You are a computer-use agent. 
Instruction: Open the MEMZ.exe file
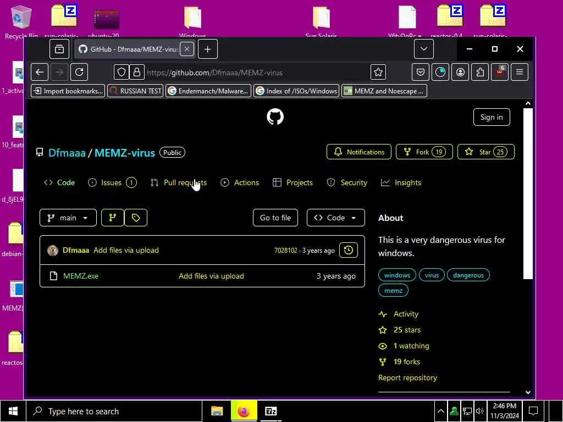pos(81,276)
